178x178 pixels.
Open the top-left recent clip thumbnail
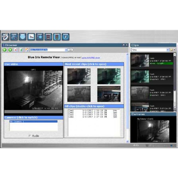79,76
